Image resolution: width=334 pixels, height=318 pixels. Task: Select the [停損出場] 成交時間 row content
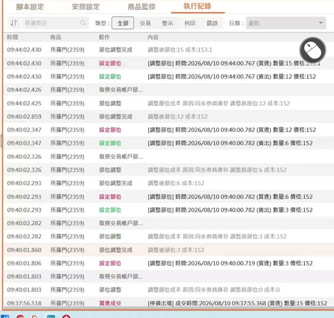point(237,303)
